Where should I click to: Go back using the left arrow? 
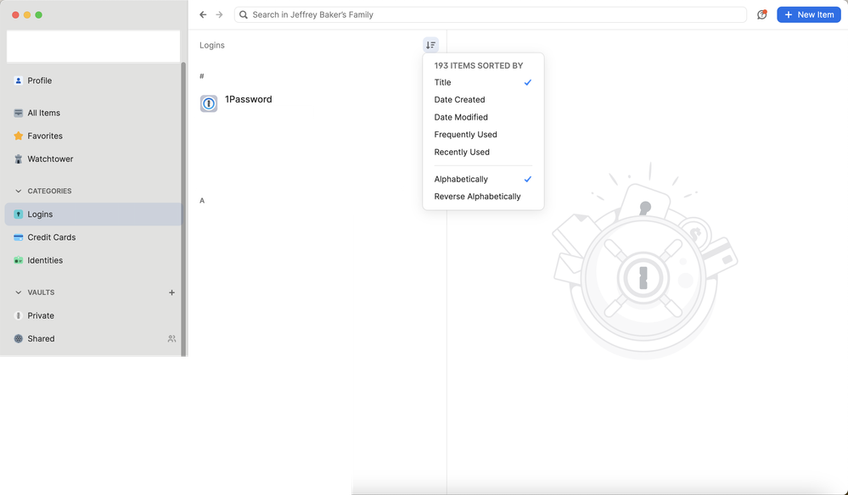point(203,14)
